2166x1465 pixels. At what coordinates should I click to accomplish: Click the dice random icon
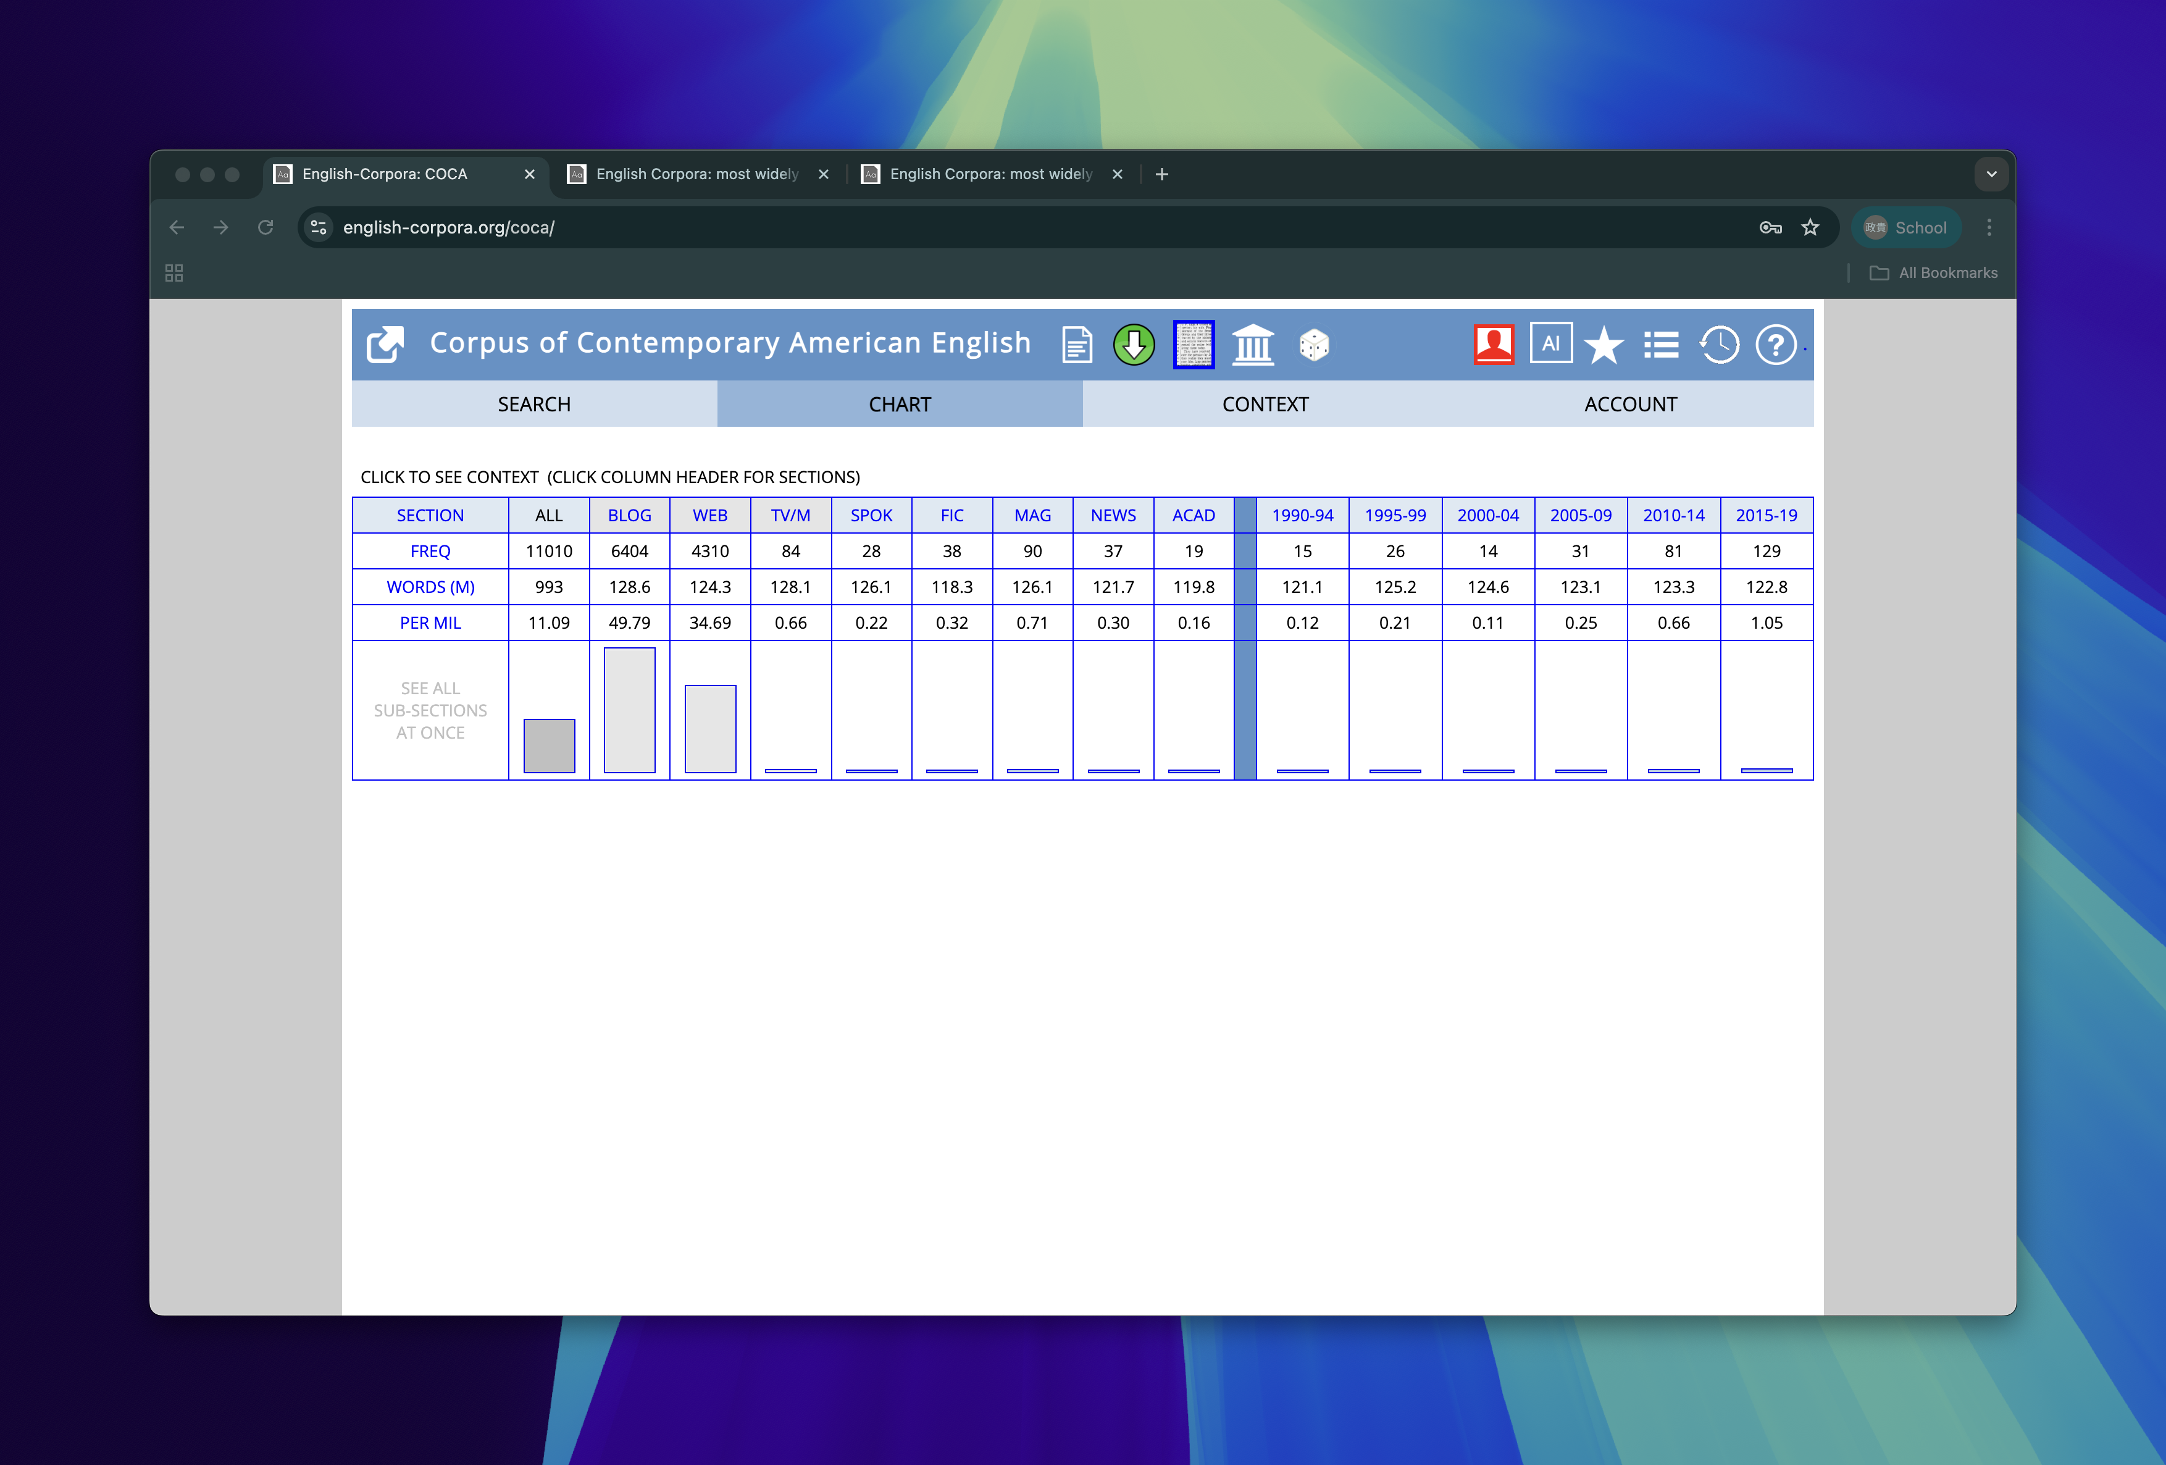1313,345
